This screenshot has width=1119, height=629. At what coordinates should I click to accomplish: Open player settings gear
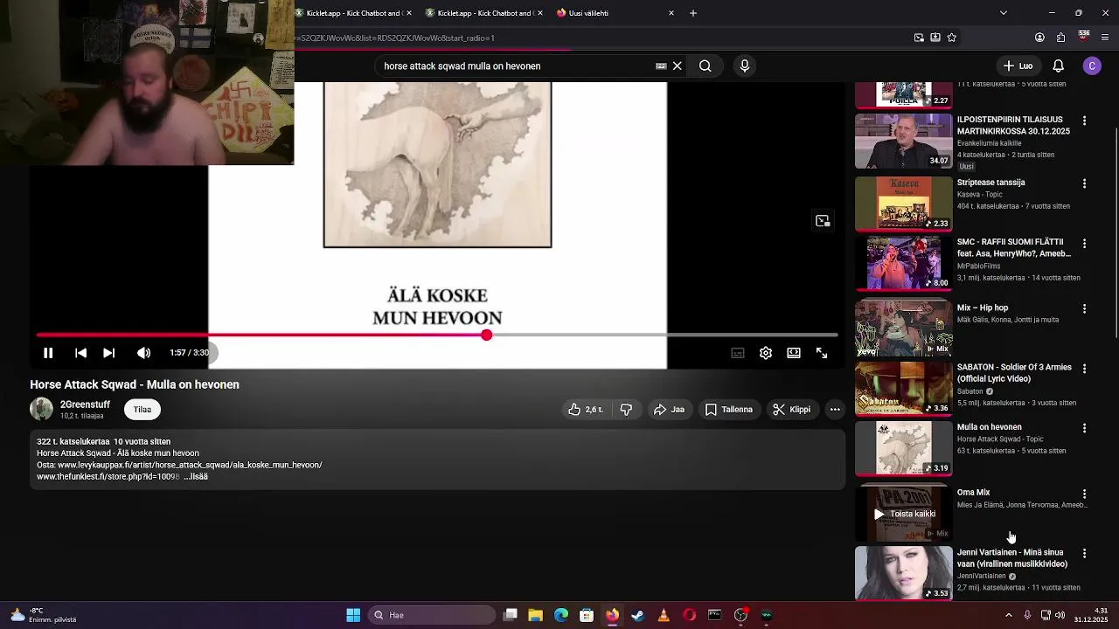click(766, 353)
